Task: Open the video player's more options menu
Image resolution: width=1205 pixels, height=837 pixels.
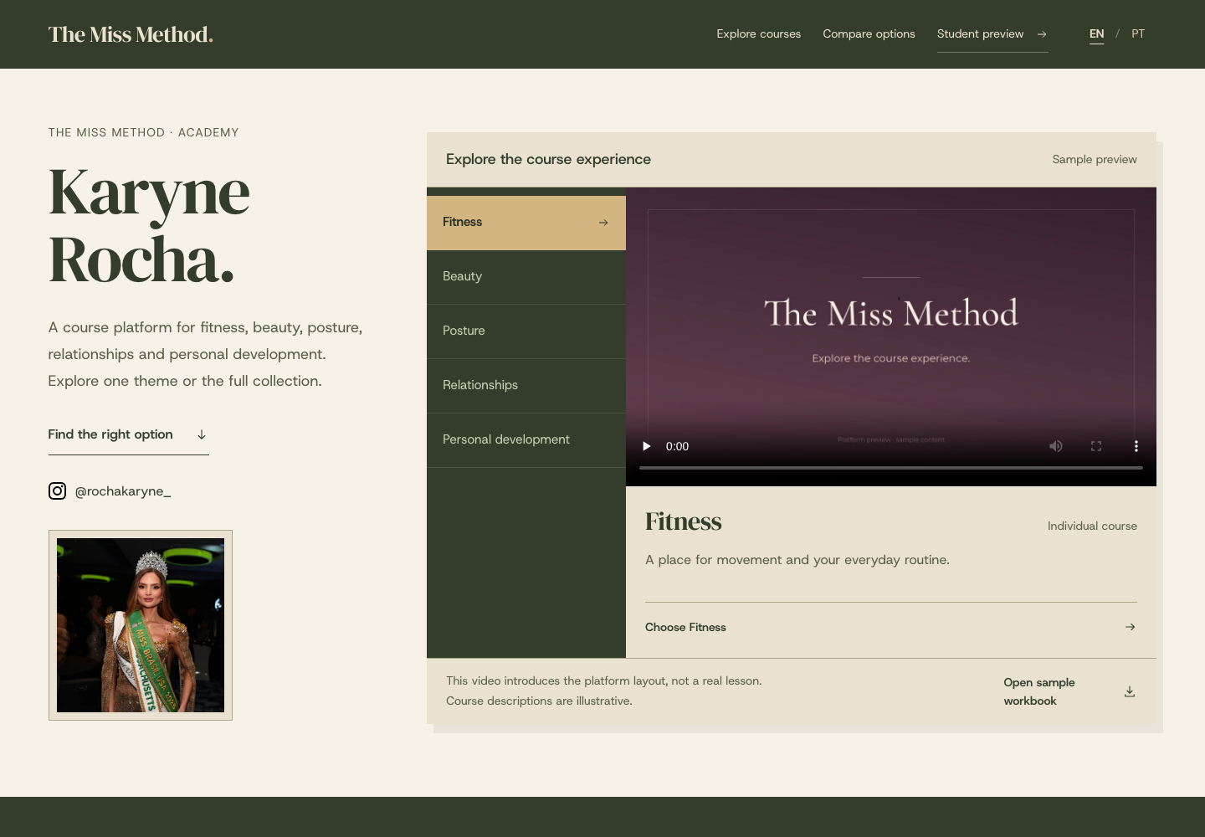Action: (x=1136, y=446)
